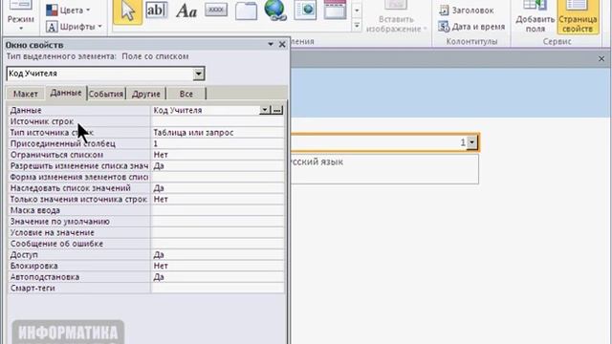Click Условие на значение field
Image resolution: width=612 pixels, height=344 pixels.
pos(217,233)
